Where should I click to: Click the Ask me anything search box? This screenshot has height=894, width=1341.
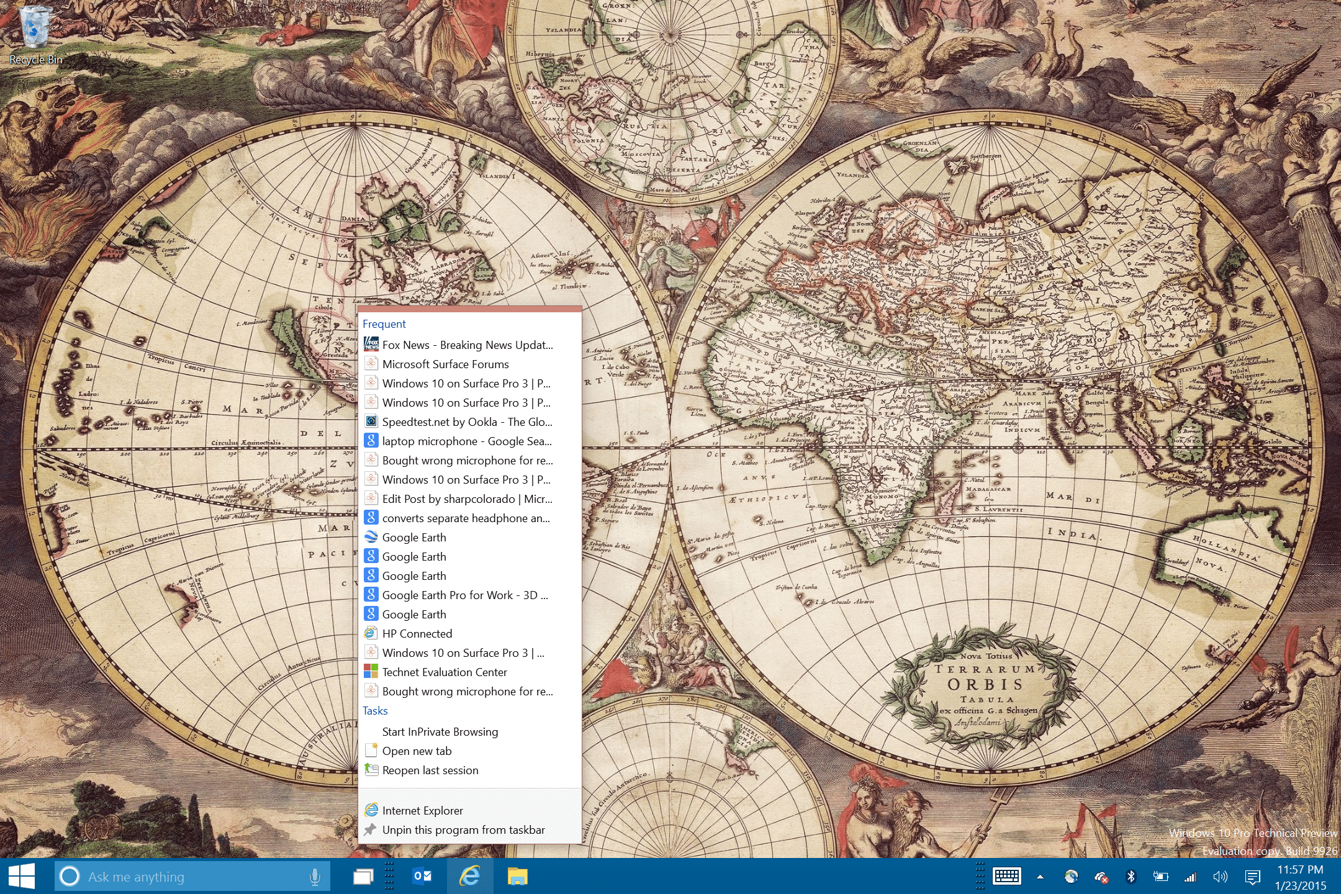tap(192, 877)
